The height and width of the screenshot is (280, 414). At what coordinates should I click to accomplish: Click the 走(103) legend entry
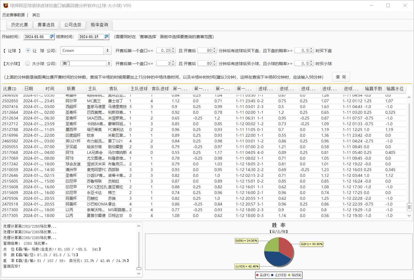[x=279, y=275]
